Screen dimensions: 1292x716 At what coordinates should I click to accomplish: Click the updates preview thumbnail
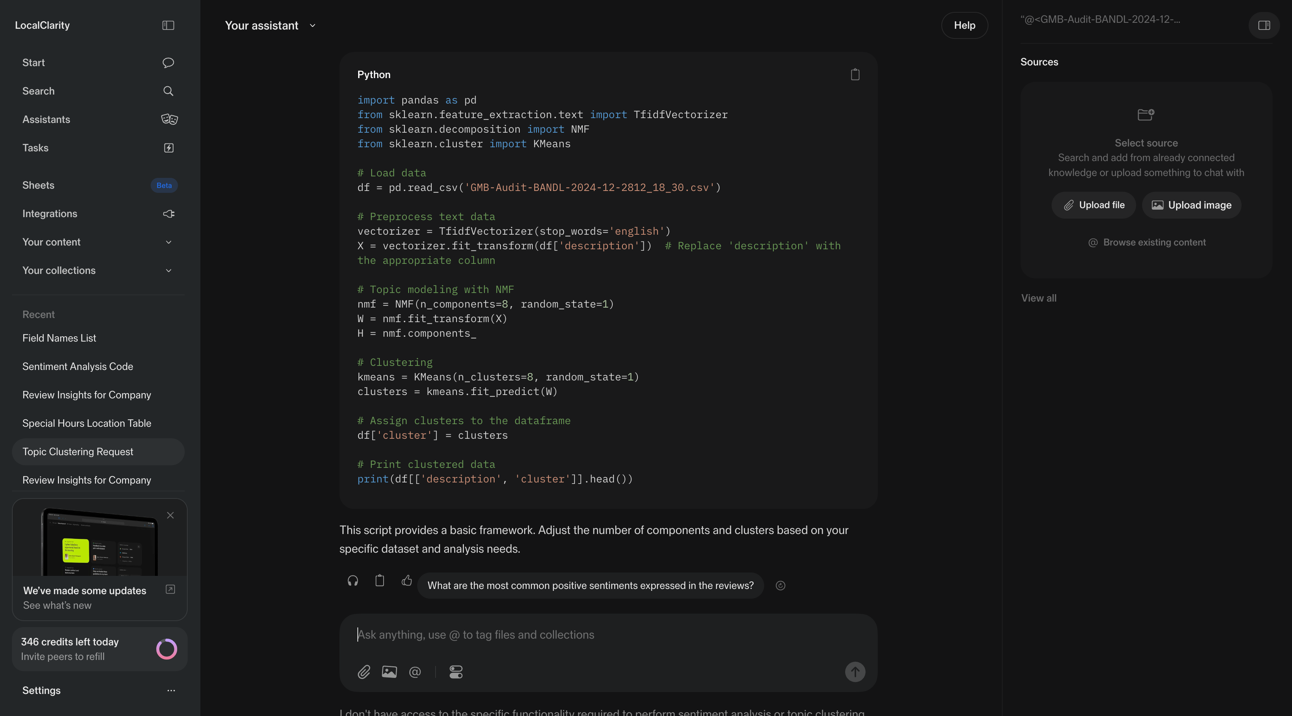(99, 541)
